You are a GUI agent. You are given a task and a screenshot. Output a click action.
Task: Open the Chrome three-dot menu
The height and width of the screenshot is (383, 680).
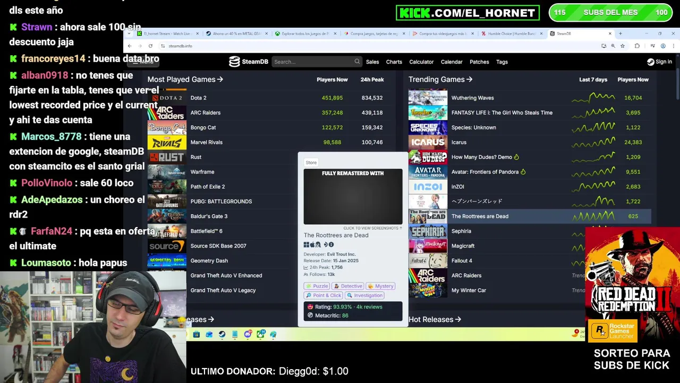[673, 46]
